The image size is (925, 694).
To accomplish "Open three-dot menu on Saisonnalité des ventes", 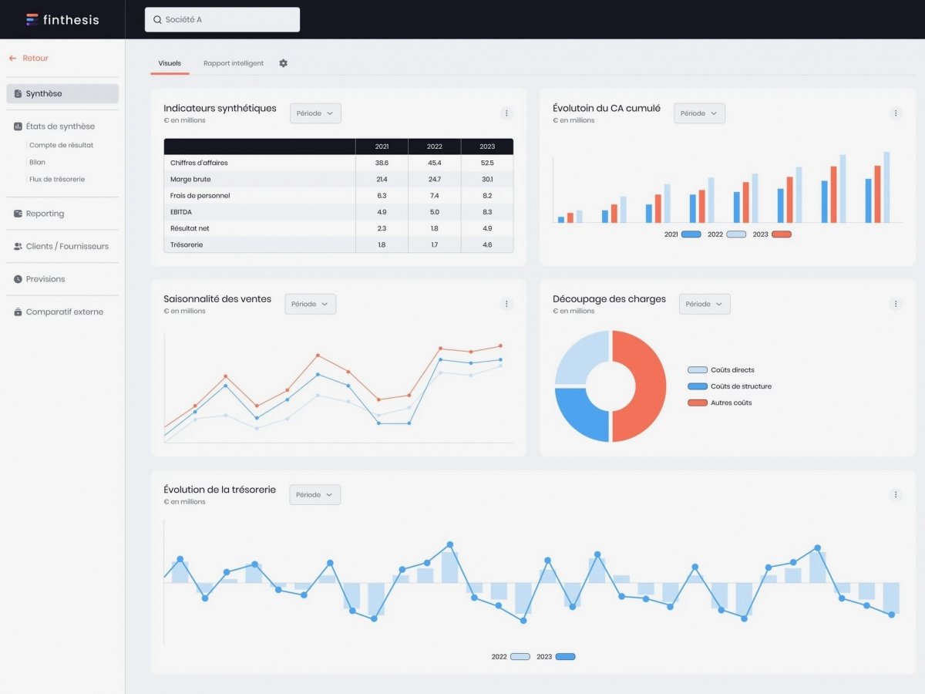I will click(x=506, y=304).
